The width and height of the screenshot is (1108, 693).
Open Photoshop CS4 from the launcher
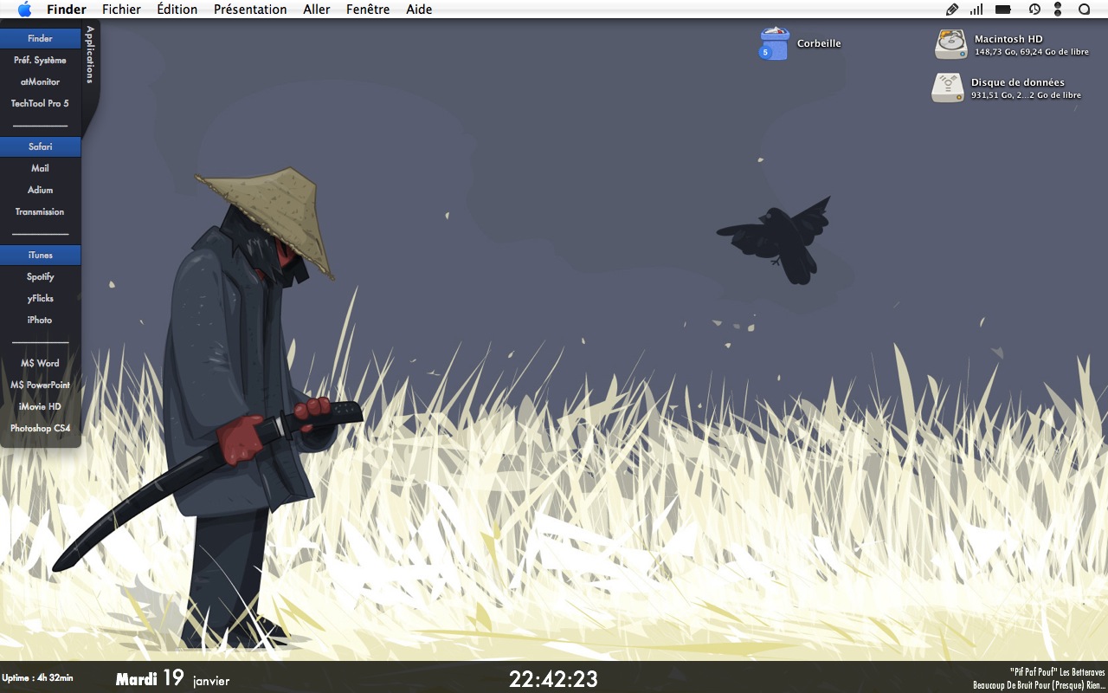click(x=41, y=428)
